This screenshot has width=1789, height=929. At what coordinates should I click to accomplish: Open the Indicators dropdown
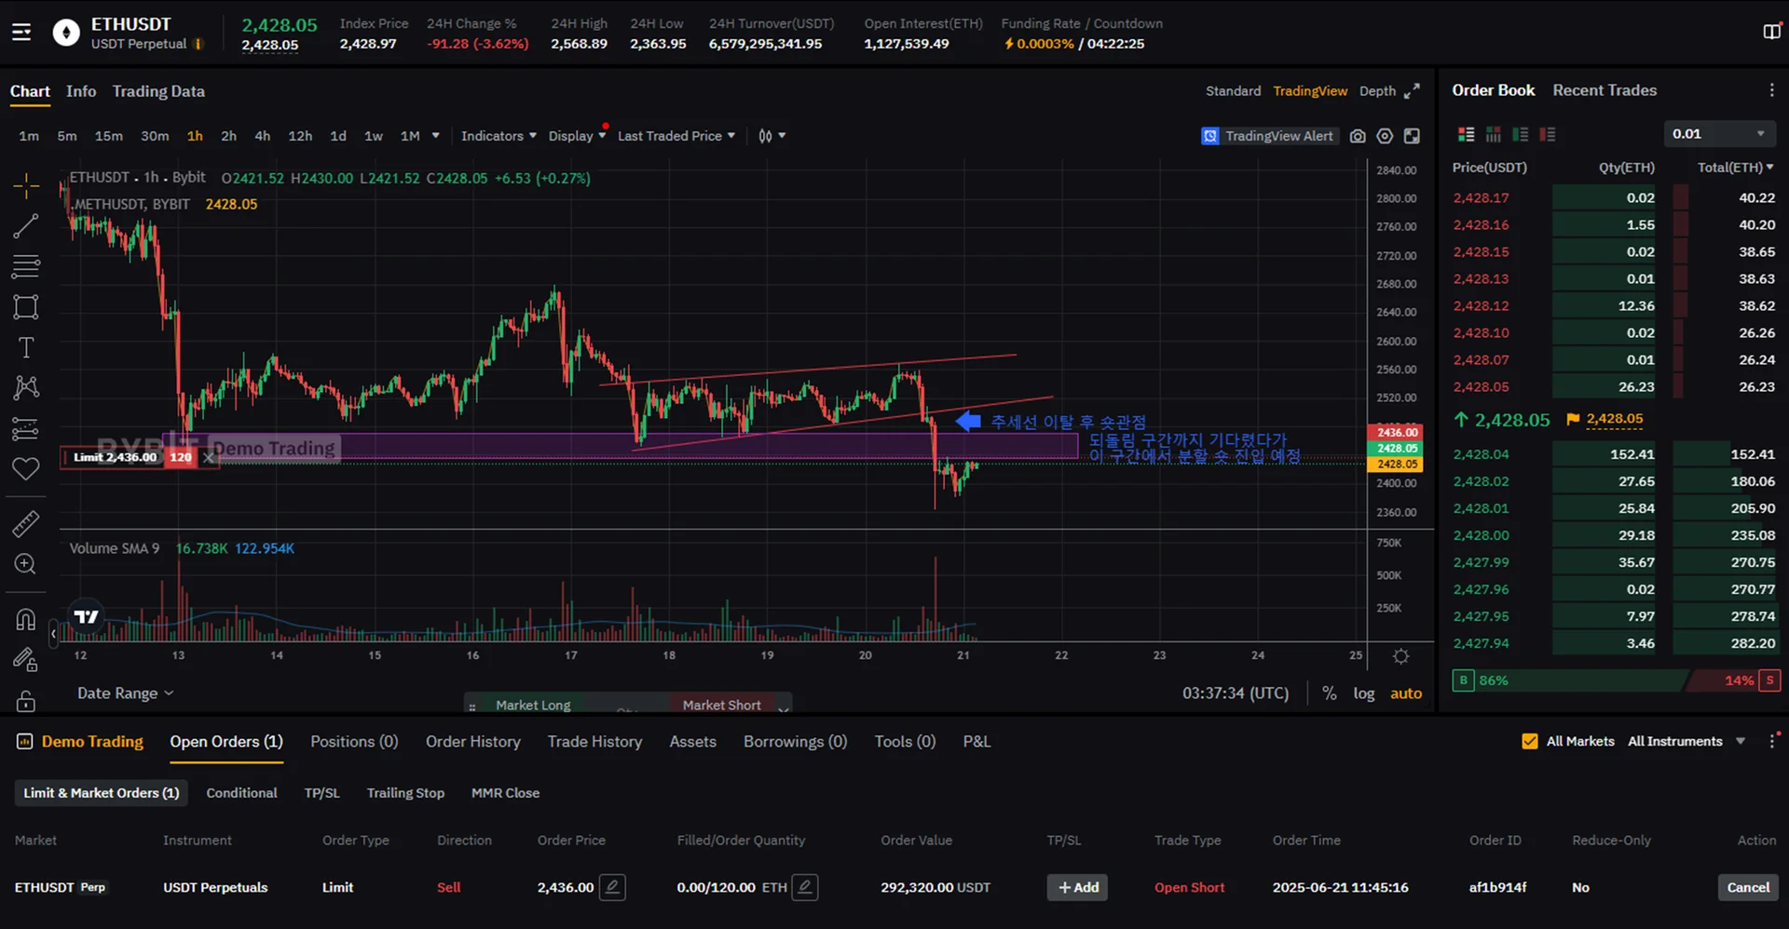498,136
